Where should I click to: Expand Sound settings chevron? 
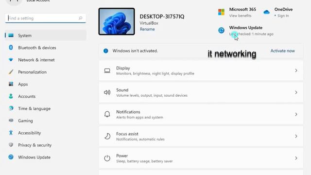(296, 92)
